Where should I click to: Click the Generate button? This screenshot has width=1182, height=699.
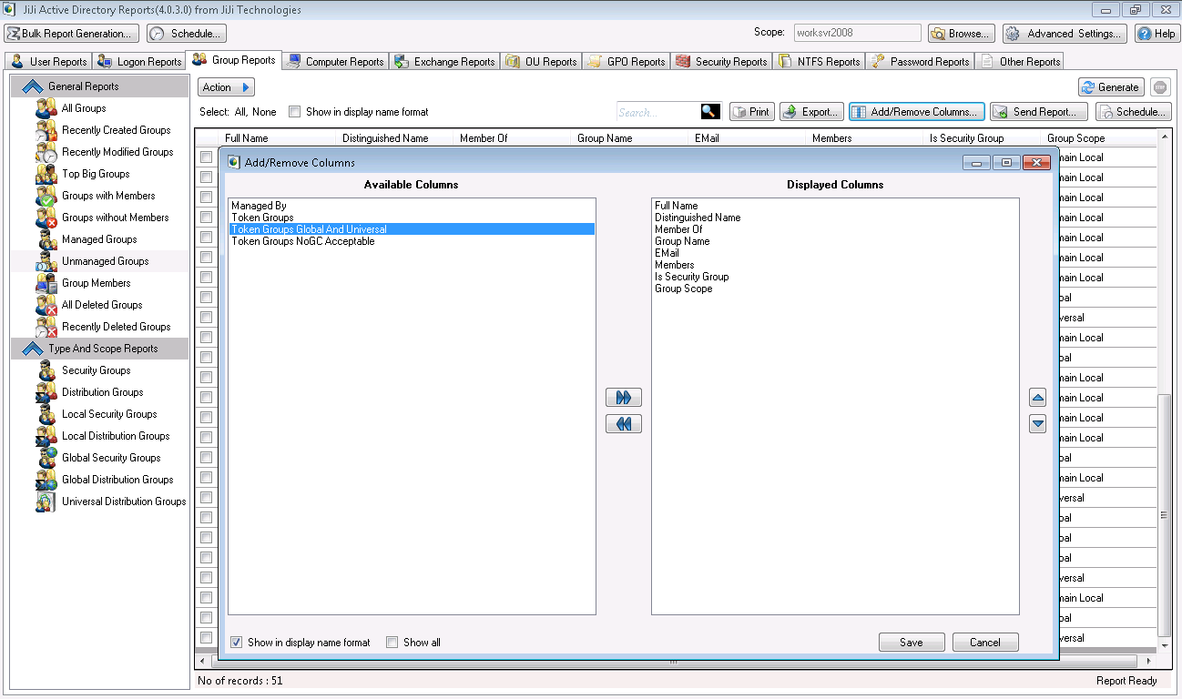point(1111,87)
